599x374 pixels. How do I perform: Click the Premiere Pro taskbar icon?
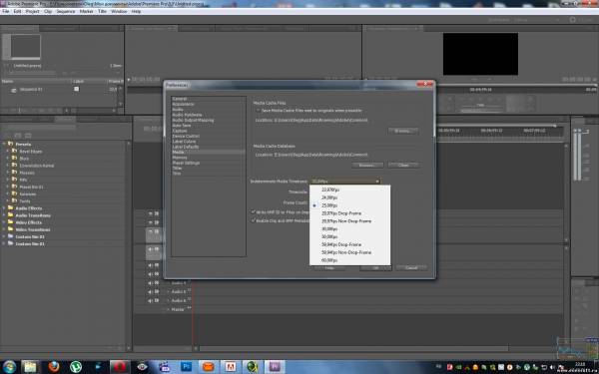[275, 367]
